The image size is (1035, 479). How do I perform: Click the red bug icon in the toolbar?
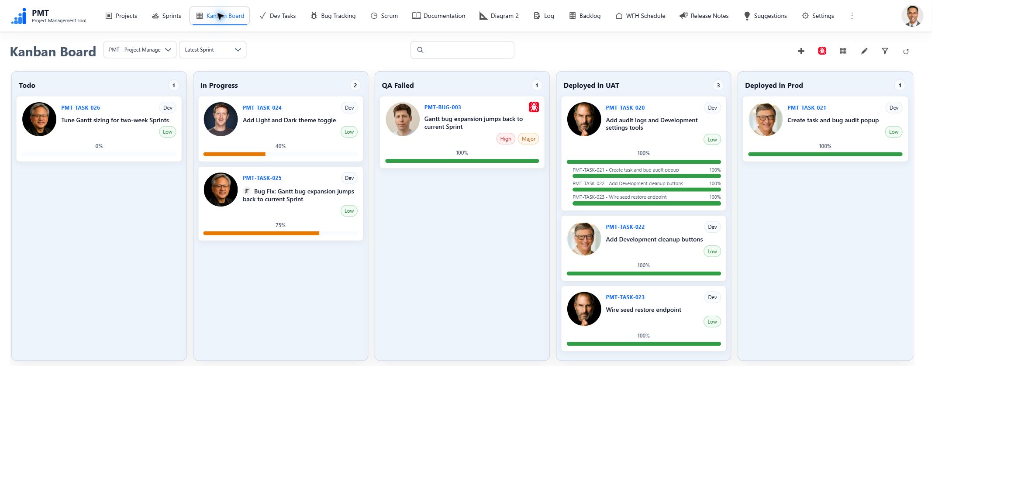822,51
